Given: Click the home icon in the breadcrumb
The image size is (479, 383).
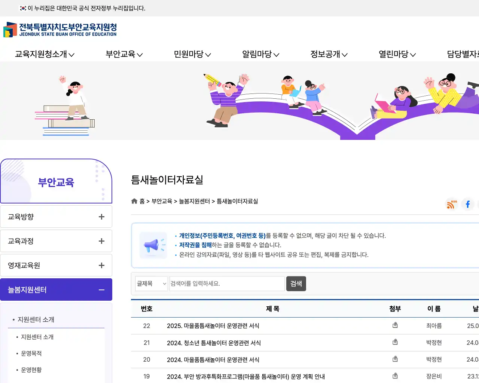Looking at the screenshot, I should [x=134, y=201].
